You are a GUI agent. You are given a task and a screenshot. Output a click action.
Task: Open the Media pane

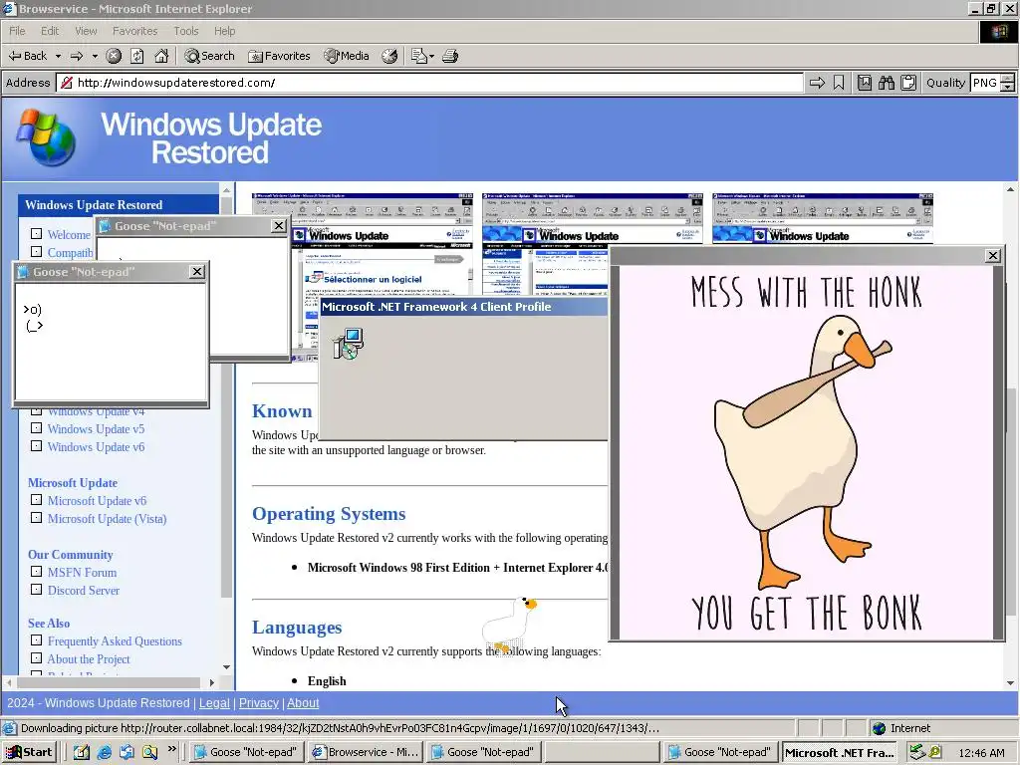347,56
